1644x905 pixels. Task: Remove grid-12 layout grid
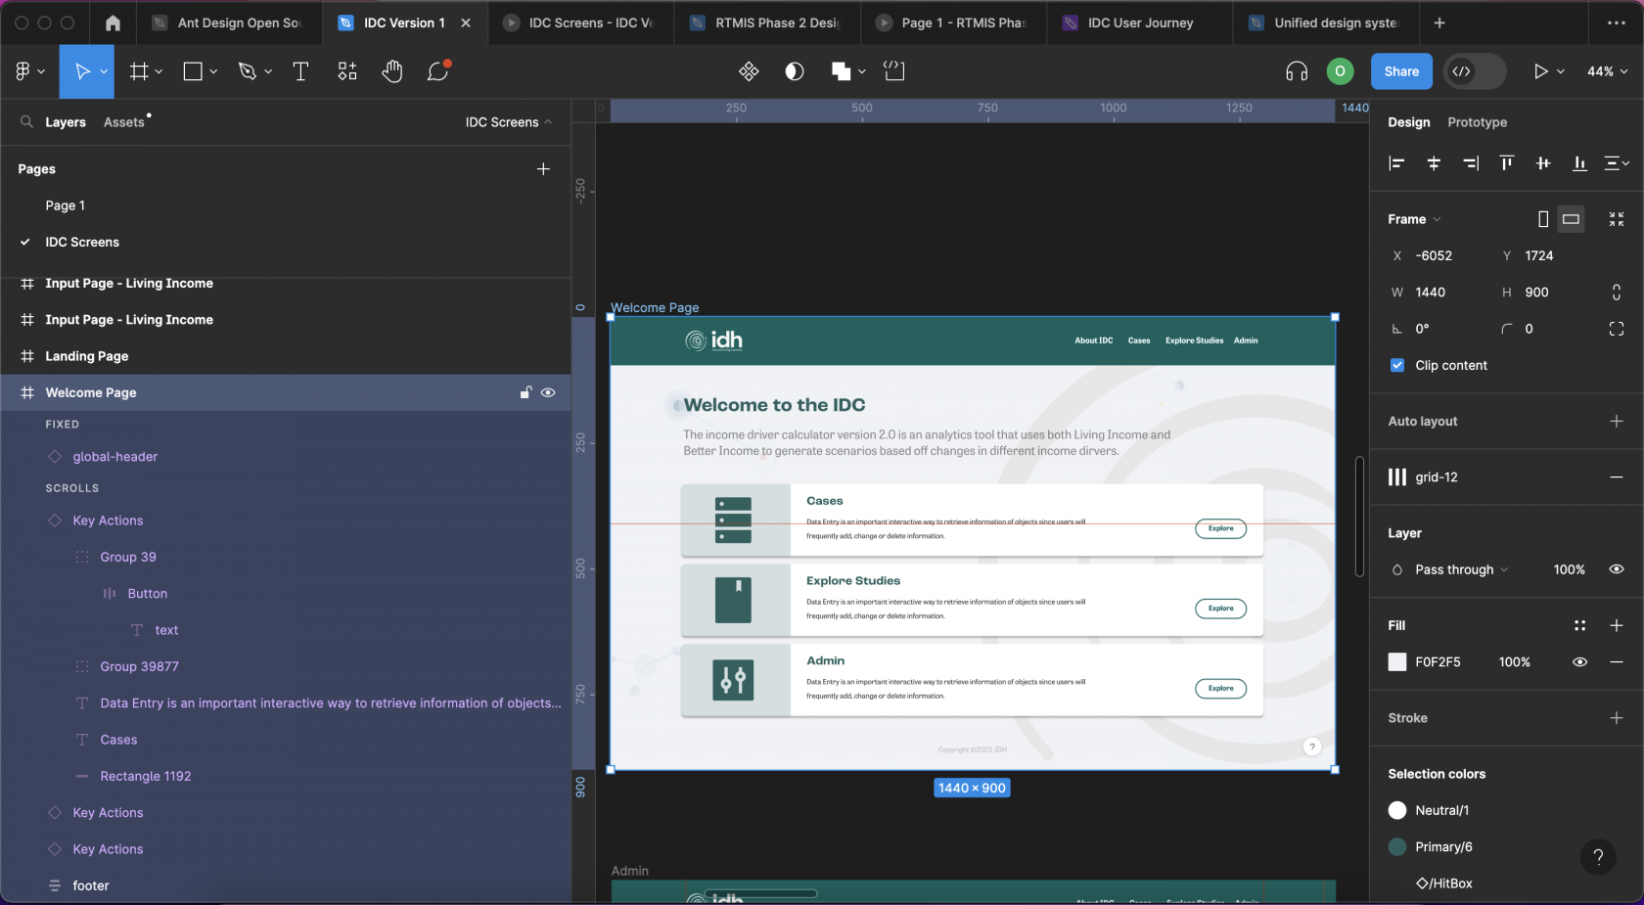1617,477
